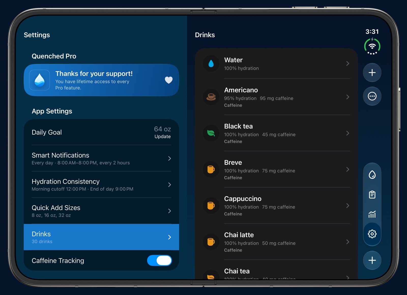This screenshot has height=295, width=407.
Task: Open the bar chart statistics tab
Action: [372, 214]
